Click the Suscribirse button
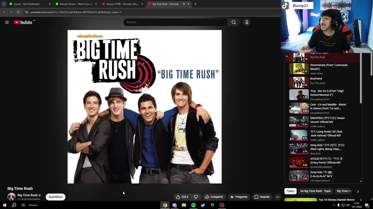 tap(55, 197)
